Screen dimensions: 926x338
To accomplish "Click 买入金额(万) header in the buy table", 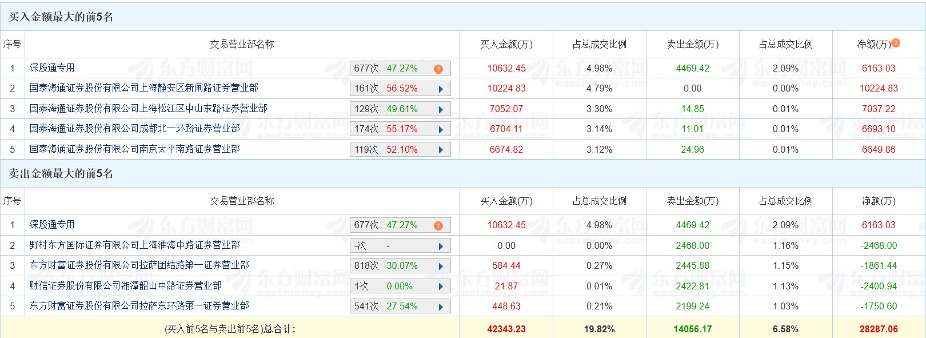I will tap(506, 44).
